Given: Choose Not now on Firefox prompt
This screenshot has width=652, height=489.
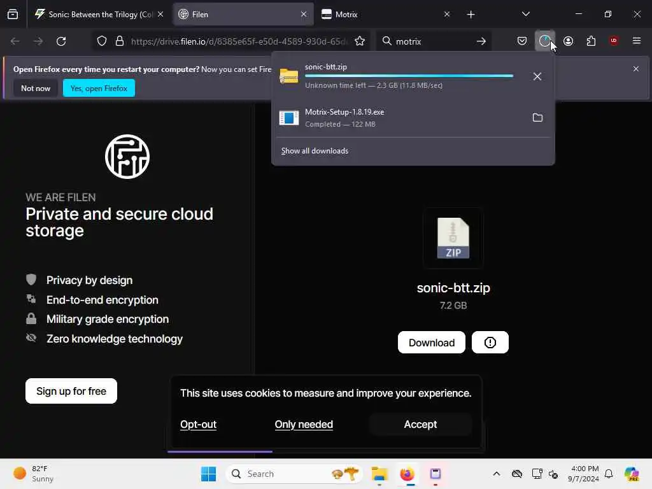Looking at the screenshot, I should click(x=36, y=88).
